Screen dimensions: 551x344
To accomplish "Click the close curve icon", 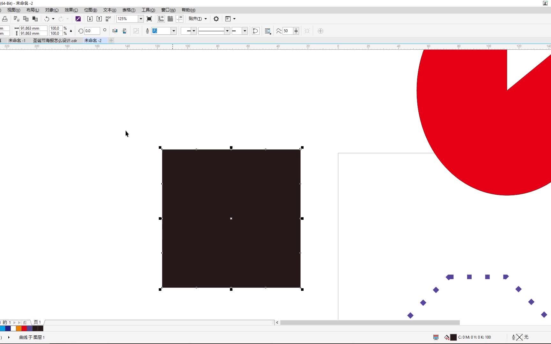I will pos(255,31).
